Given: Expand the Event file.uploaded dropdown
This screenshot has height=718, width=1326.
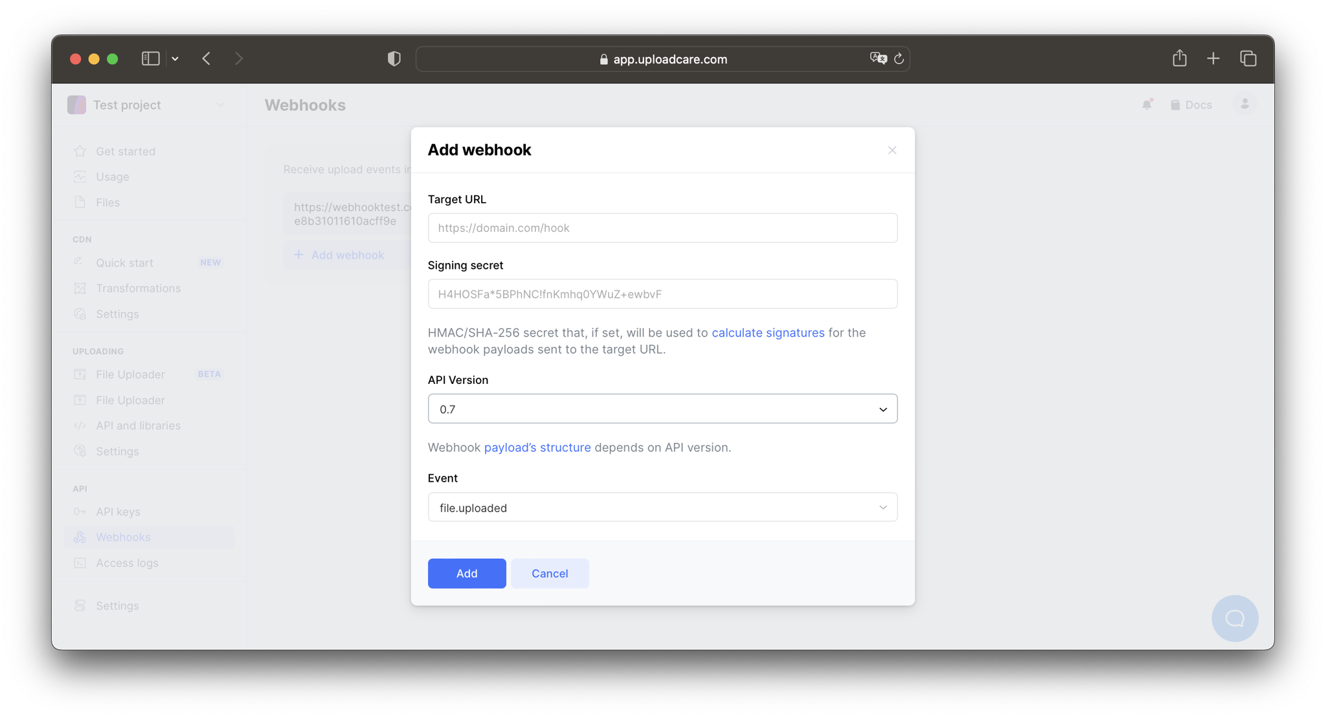Looking at the screenshot, I should [x=662, y=508].
